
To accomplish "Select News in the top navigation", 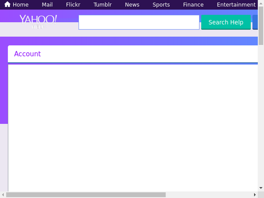I will 132,5.
